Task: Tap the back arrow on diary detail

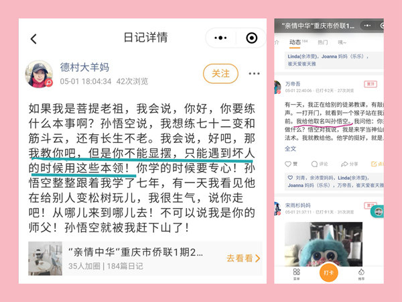Action: [x=33, y=39]
